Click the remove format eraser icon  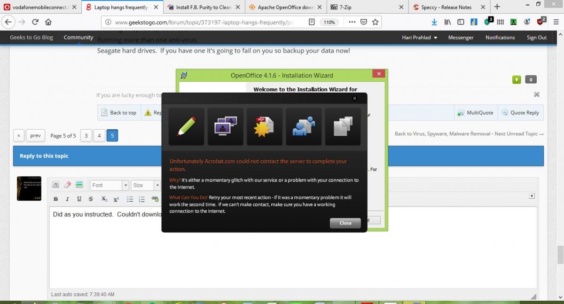click(x=67, y=185)
